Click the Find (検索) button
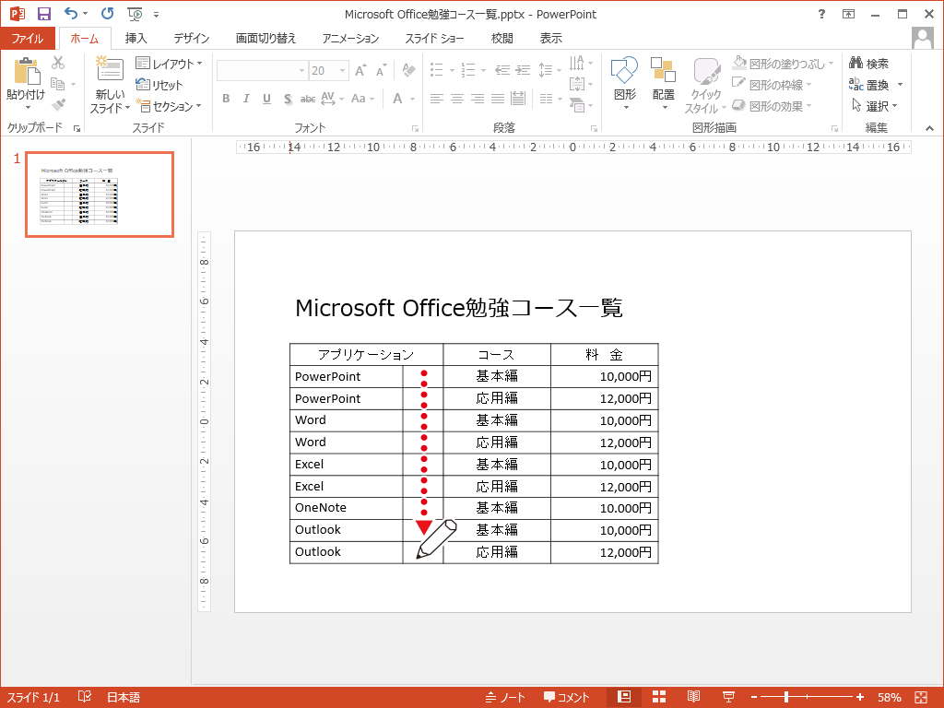 click(x=868, y=64)
